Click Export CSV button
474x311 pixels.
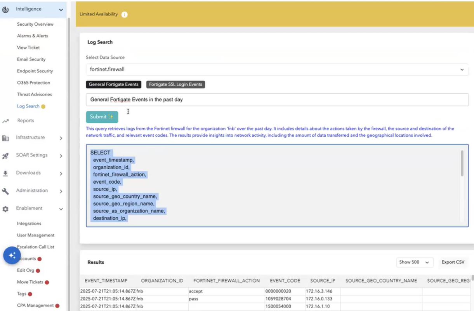pyautogui.click(x=453, y=262)
